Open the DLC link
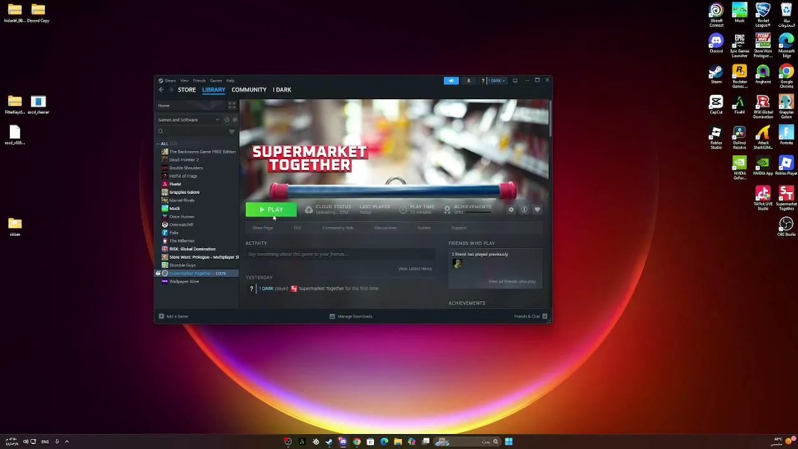Image resolution: width=798 pixels, height=449 pixels. pyautogui.click(x=297, y=228)
